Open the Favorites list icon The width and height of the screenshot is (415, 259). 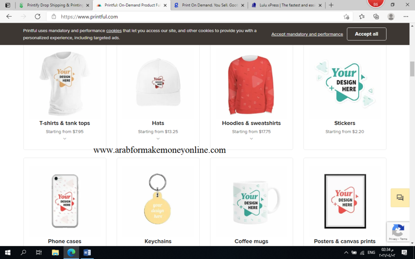click(362, 17)
